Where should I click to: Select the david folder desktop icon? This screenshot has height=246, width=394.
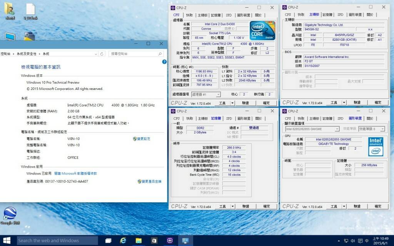tap(10, 12)
